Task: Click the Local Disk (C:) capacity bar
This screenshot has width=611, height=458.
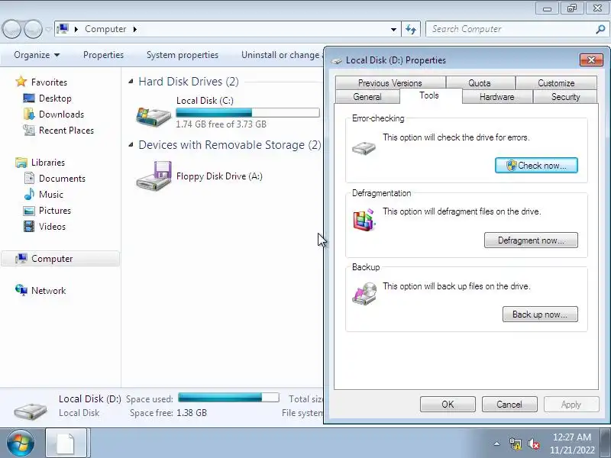Action: click(x=247, y=113)
